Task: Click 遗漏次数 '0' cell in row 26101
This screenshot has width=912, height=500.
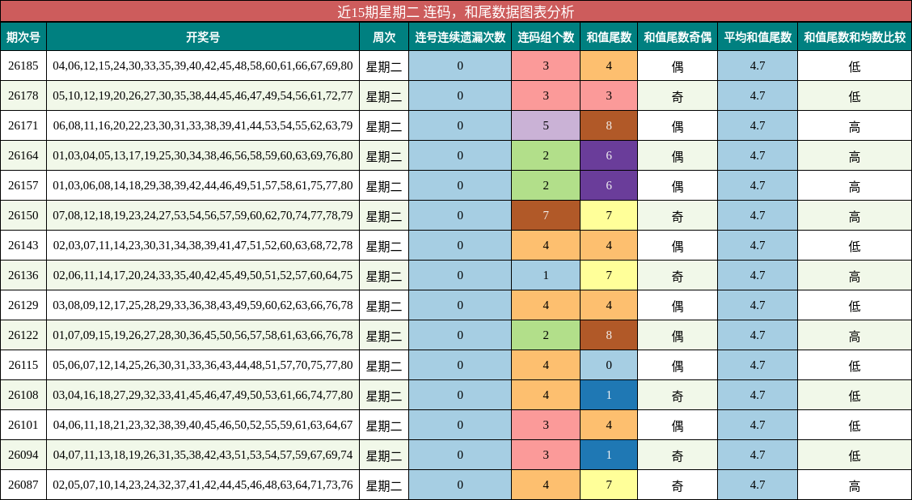Action: 460,426
